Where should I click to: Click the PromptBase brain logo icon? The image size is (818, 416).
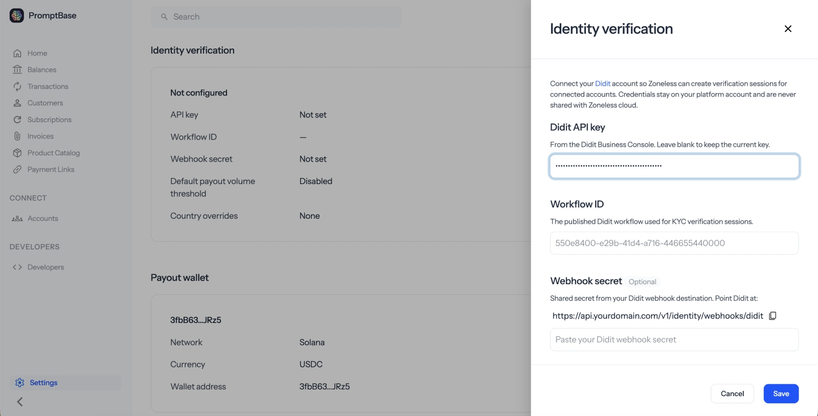[17, 15]
